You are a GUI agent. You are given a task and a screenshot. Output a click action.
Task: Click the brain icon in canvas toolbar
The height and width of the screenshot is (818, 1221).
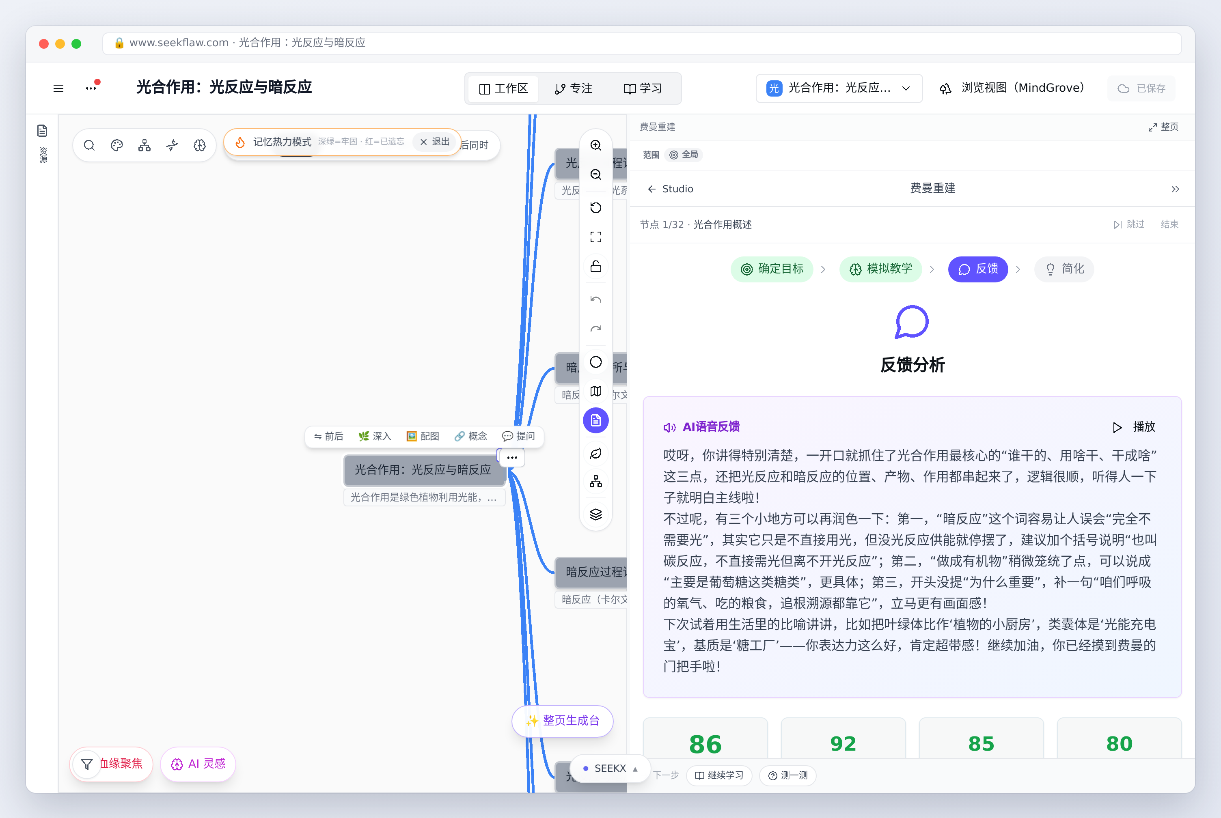point(200,145)
